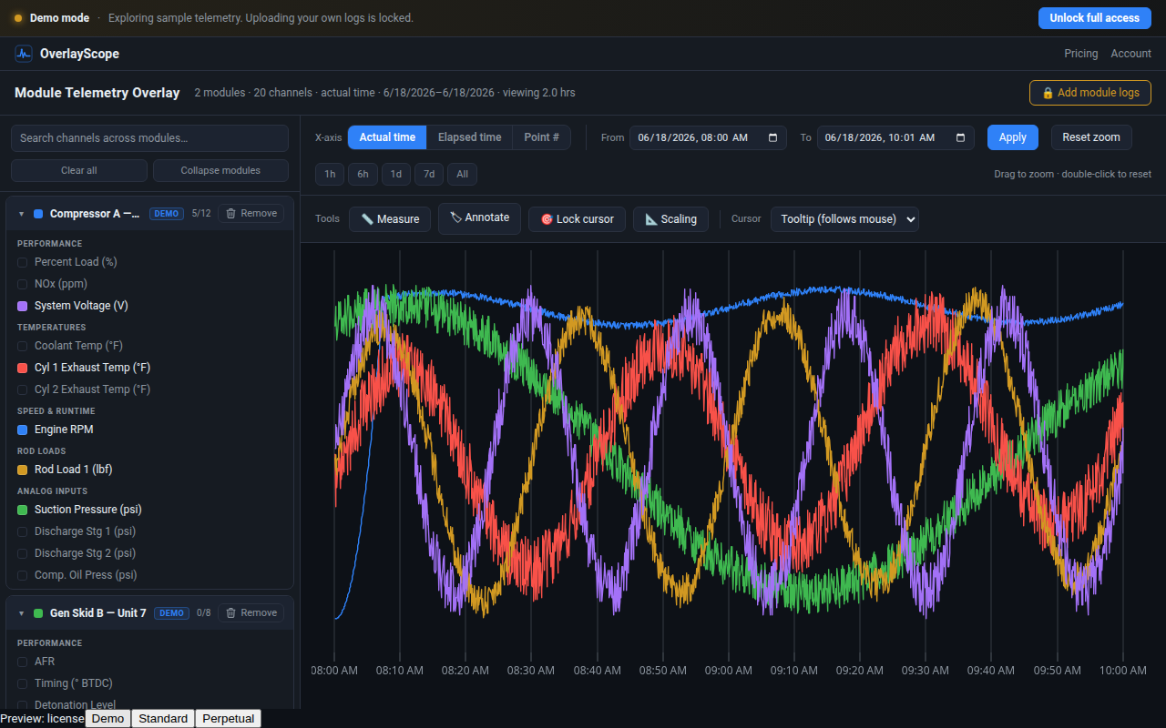Enable the AFR channel
The image size is (1166, 728).
click(x=23, y=662)
